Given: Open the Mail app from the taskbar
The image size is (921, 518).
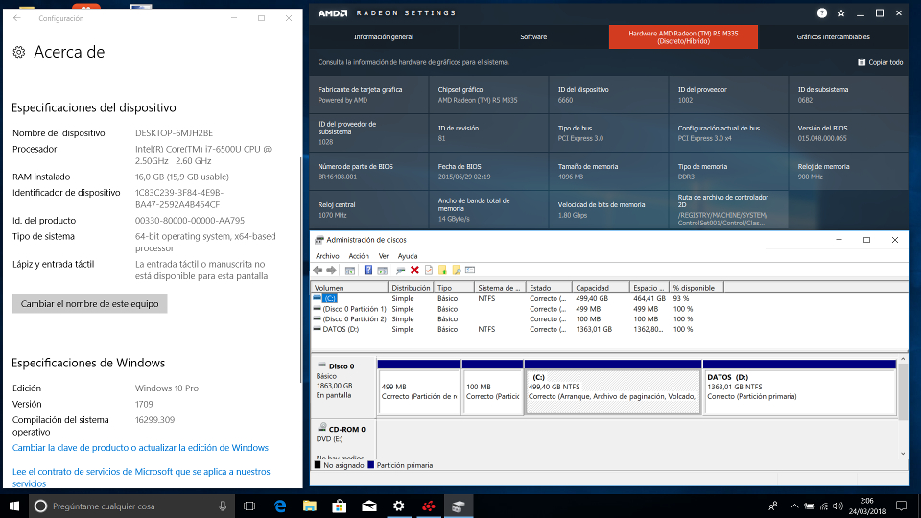Looking at the screenshot, I should 368,506.
